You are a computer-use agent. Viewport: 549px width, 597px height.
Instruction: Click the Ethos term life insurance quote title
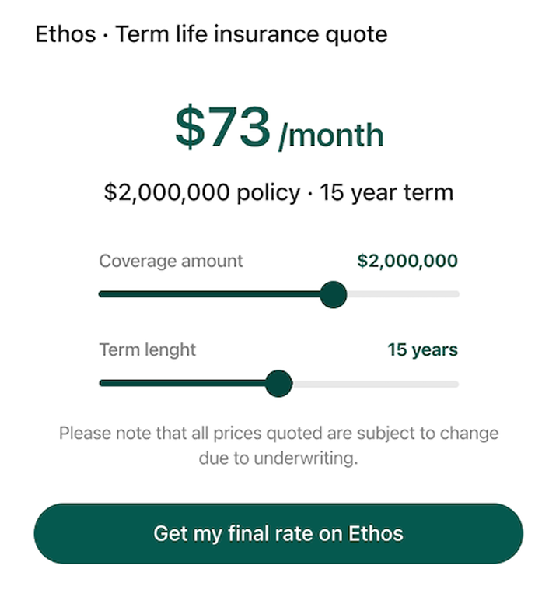[x=212, y=35]
